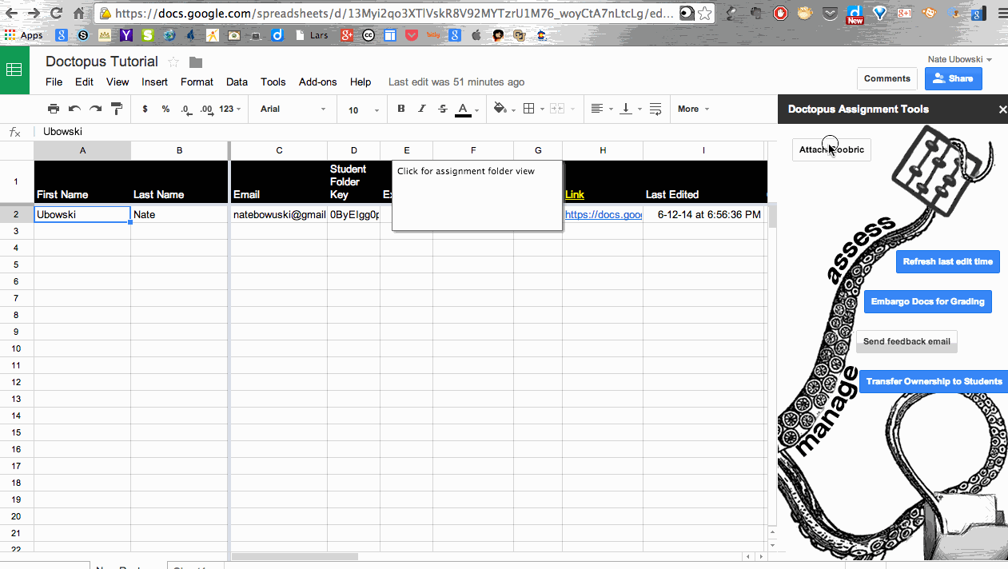The image size is (1008, 569).
Task: Click the Print icon in the toolbar
Action: coord(54,109)
